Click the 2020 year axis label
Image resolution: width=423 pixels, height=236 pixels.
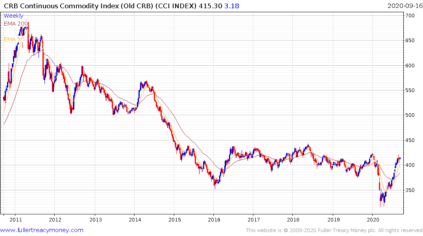[x=373, y=219]
